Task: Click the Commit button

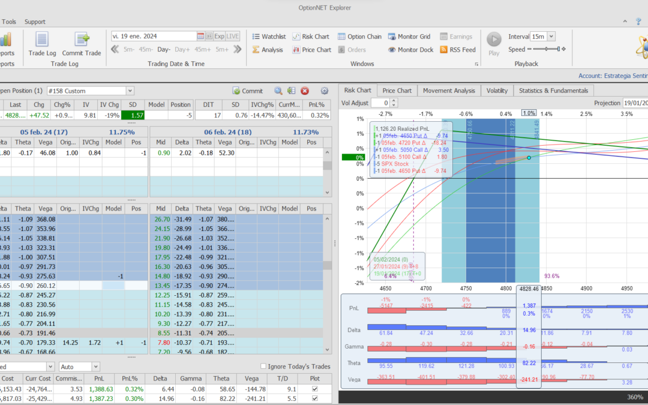Action: tap(247, 91)
